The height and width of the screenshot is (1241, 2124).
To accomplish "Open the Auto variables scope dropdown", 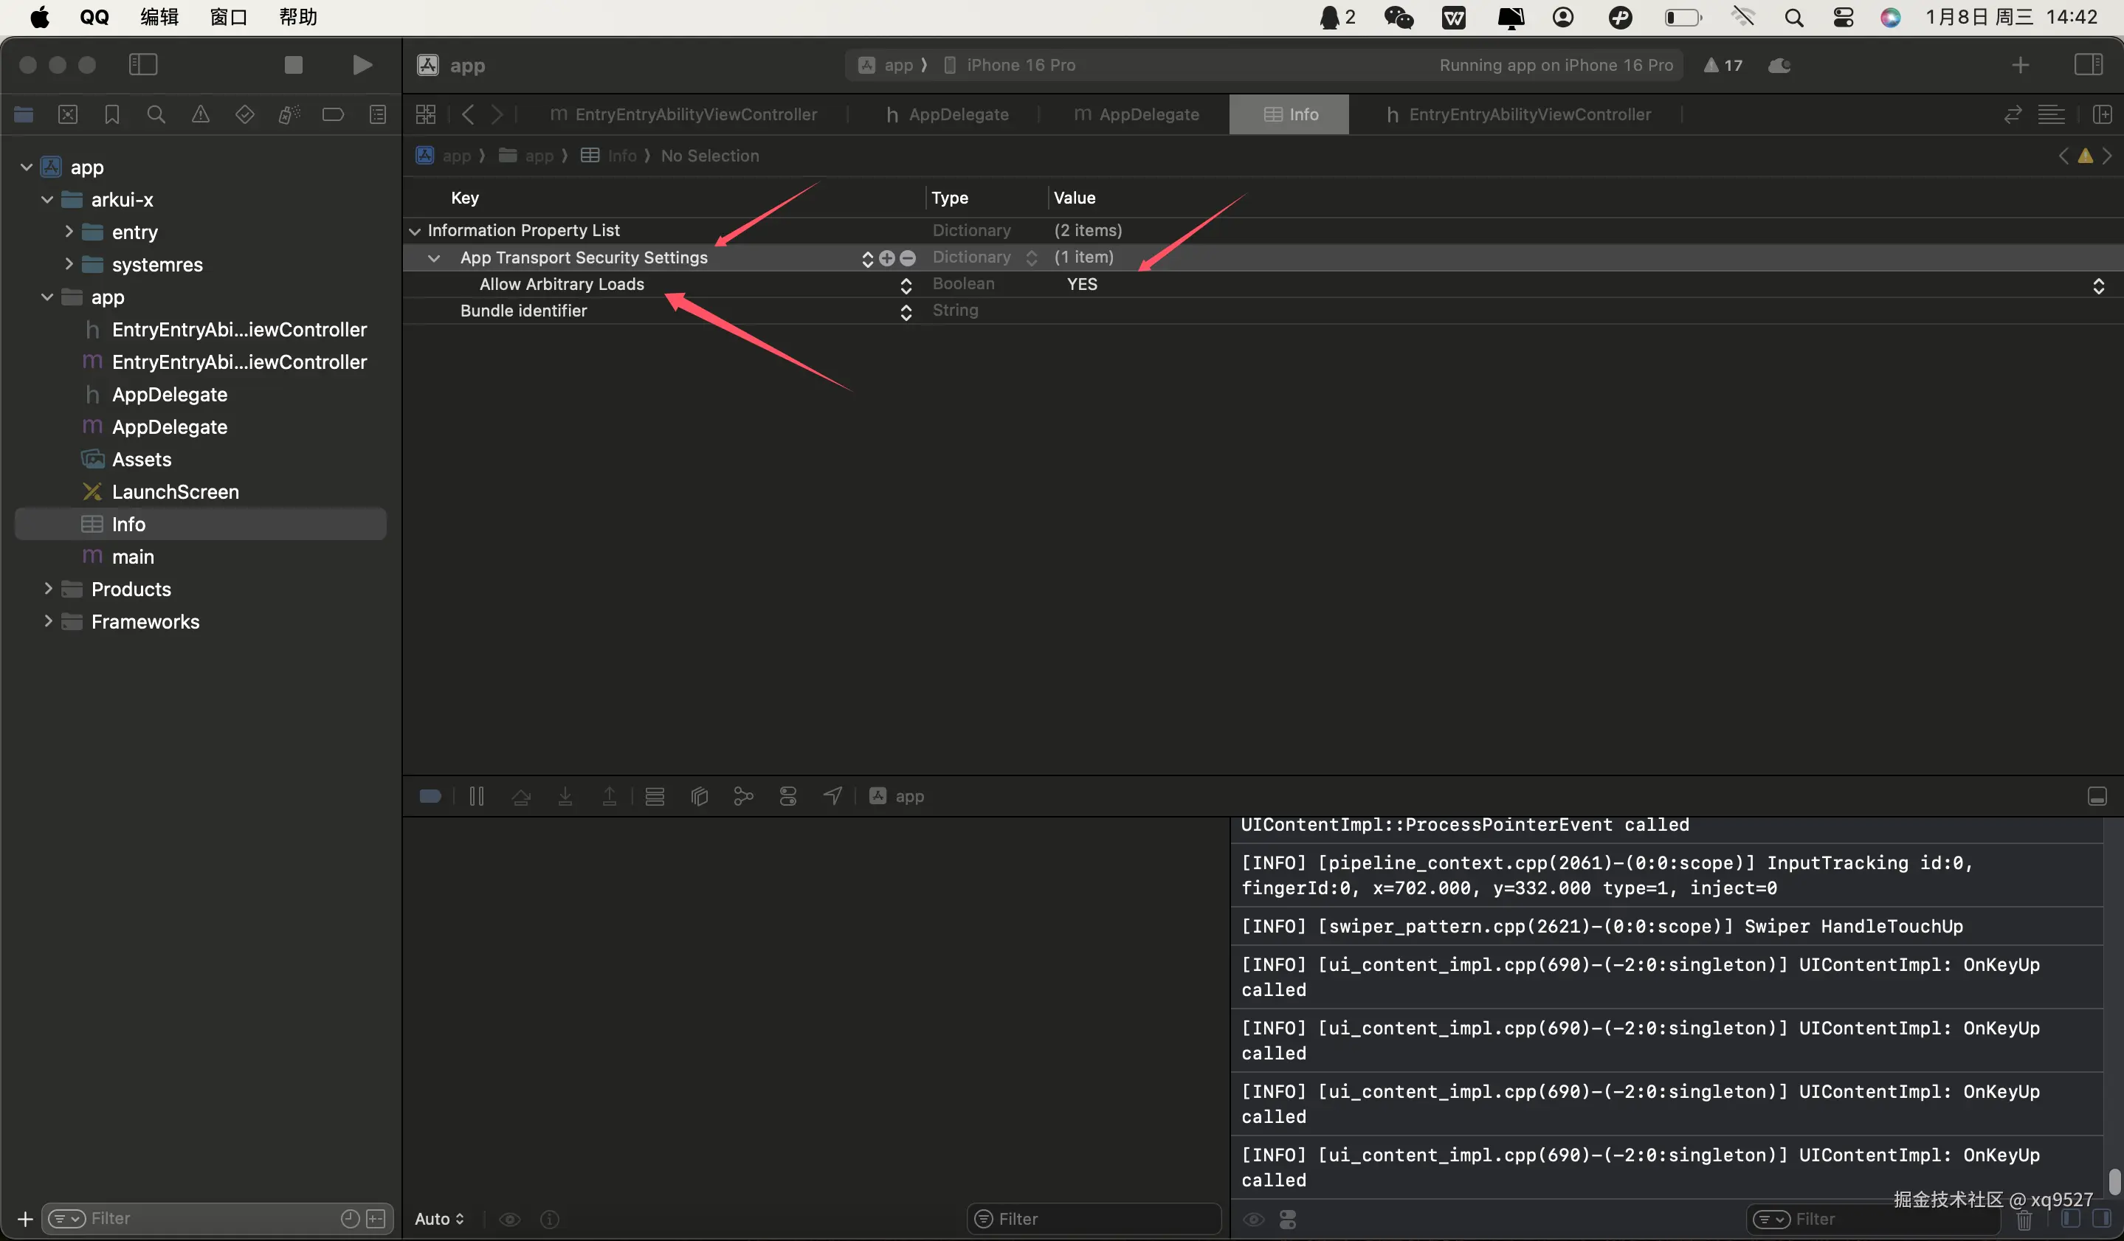I will click(x=439, y=1219).
